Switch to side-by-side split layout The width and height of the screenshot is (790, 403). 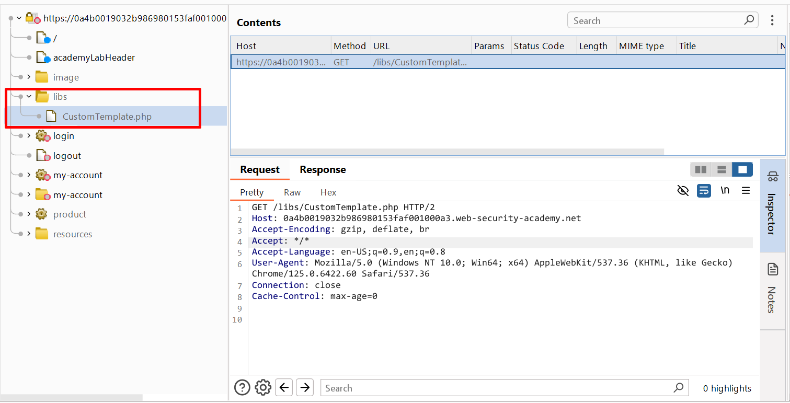tap(701, 169)
